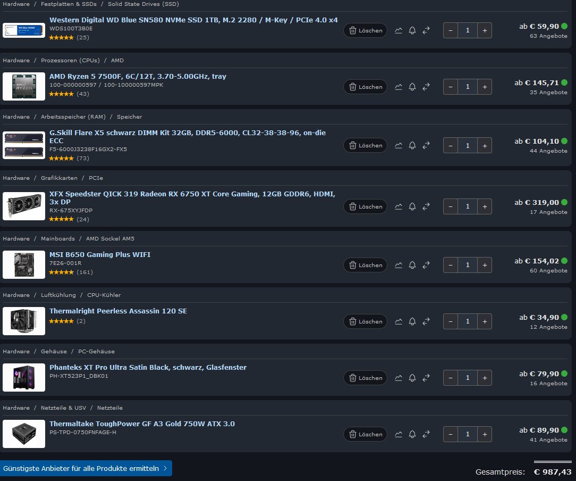This screenshot has height=481, width=576.
Task: Open Solid State Drives (SSD) category breadcrumb
Action: [x=143, y=4]
